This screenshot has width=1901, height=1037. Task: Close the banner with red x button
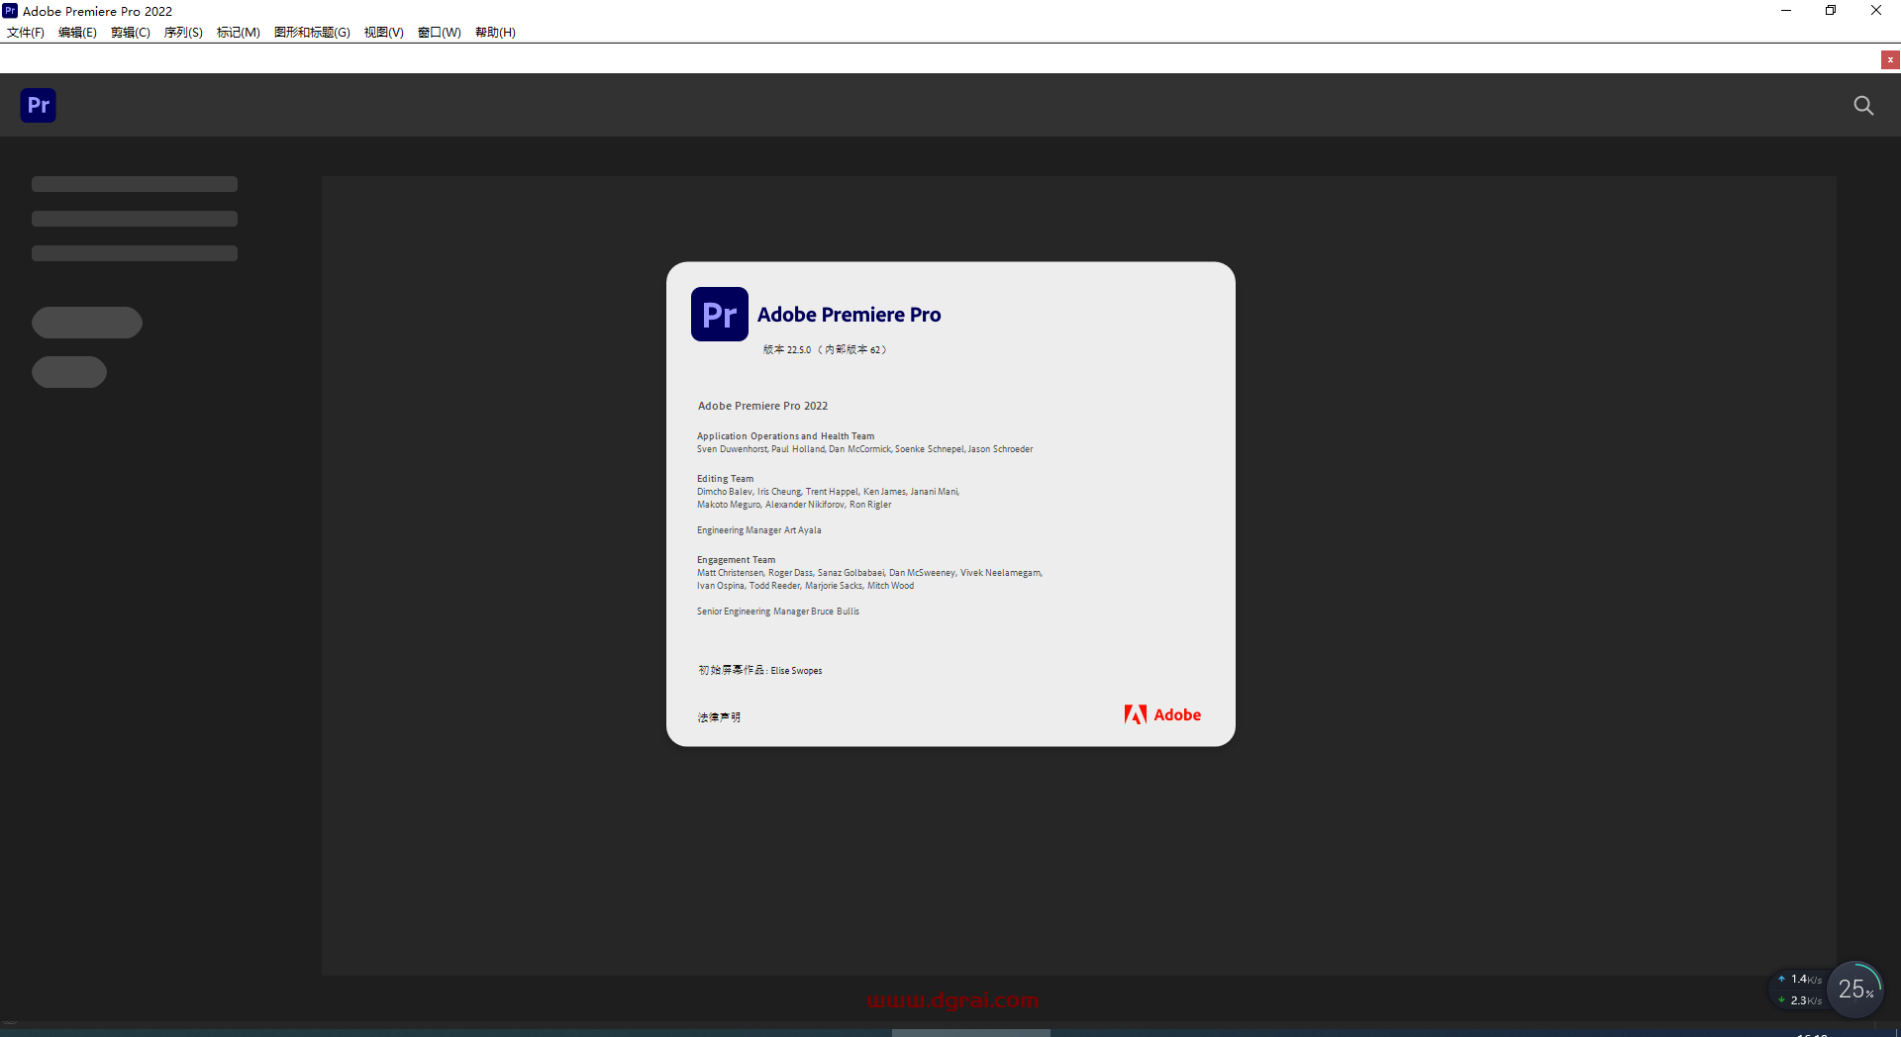click(1890, 60)
